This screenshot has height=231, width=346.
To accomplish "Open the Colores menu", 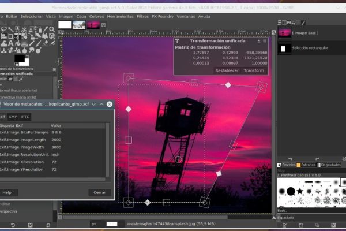I will click(x=96, y=16).
